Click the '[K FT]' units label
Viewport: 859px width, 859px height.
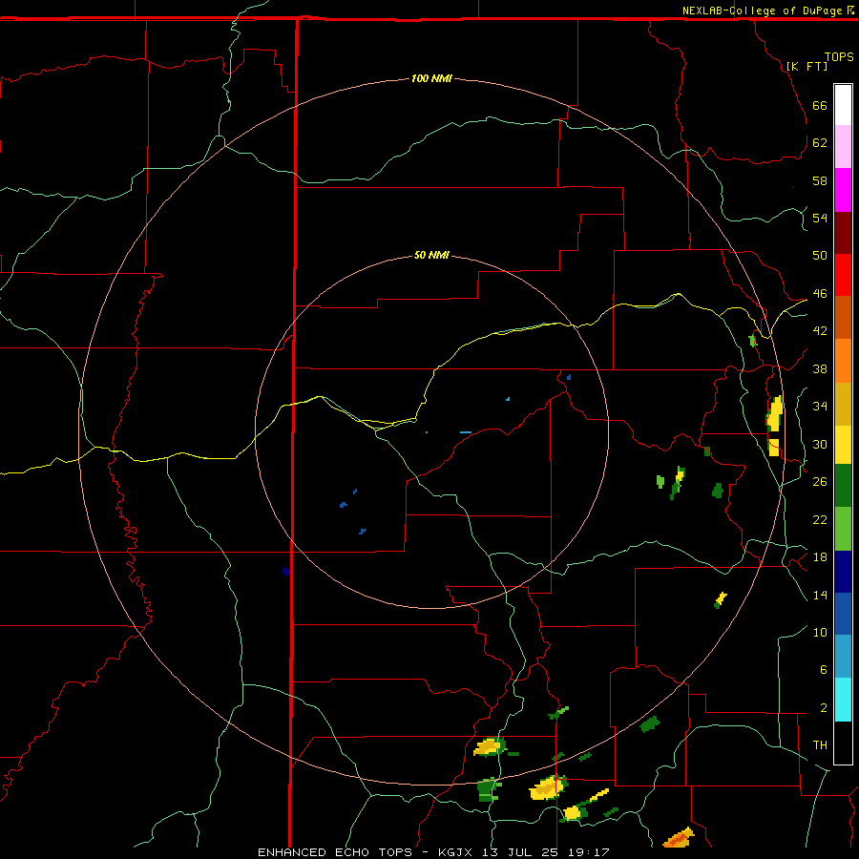click(x=807, y=66)
